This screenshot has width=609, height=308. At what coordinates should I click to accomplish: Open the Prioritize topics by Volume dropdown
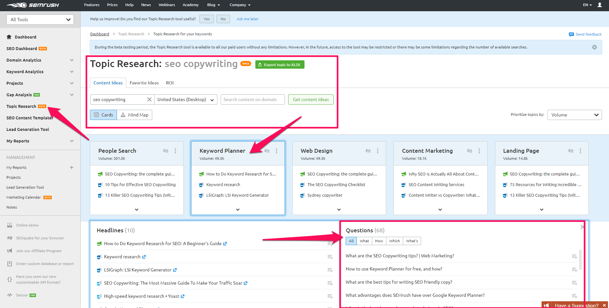pyautogui.click(x=574, y=115)
